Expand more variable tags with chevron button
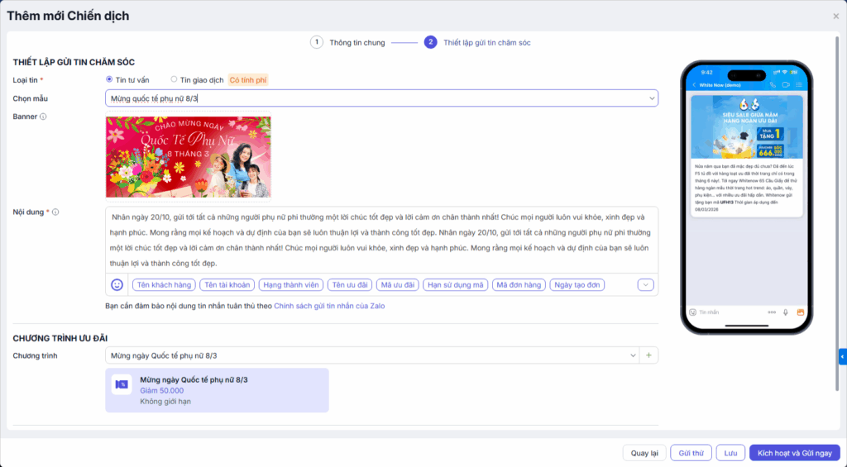Screen dimensions: 847x467 (645, 285)
